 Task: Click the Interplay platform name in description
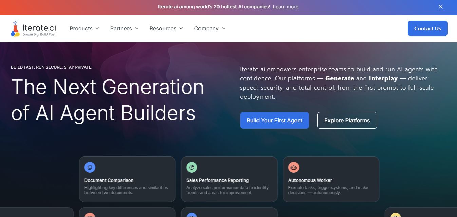point(384,78)
